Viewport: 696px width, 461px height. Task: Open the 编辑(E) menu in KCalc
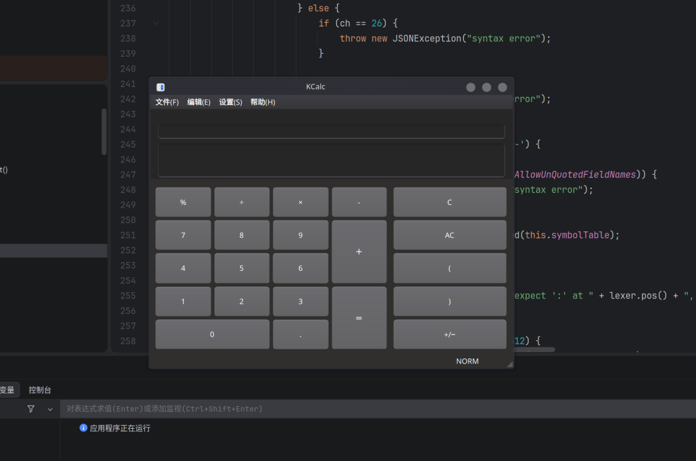click(x=199, y=102)
